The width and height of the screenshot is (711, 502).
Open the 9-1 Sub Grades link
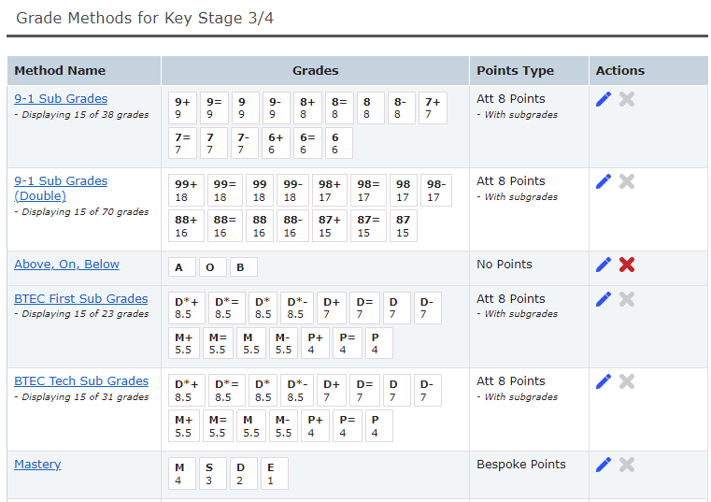coord(61,99)
